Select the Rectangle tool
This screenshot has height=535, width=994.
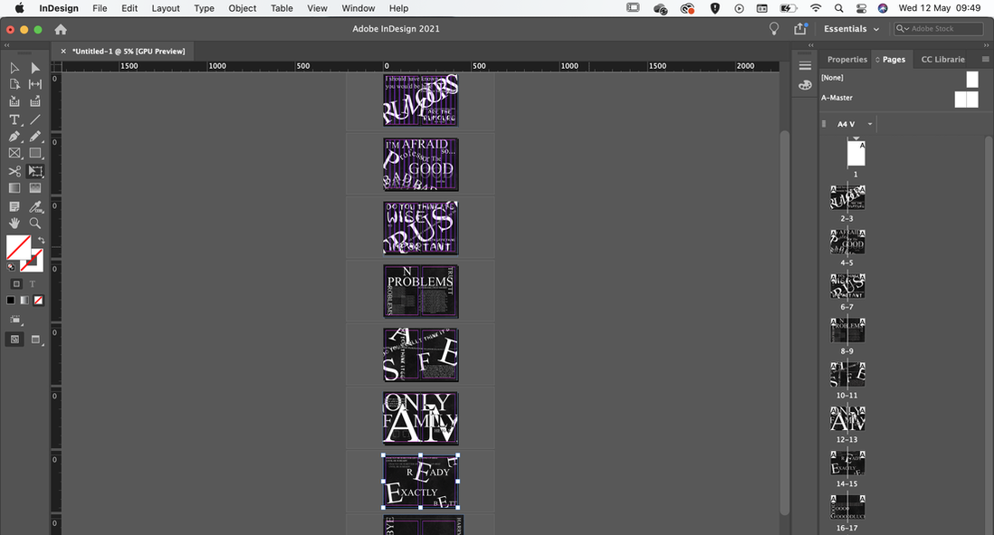[35, 153]
